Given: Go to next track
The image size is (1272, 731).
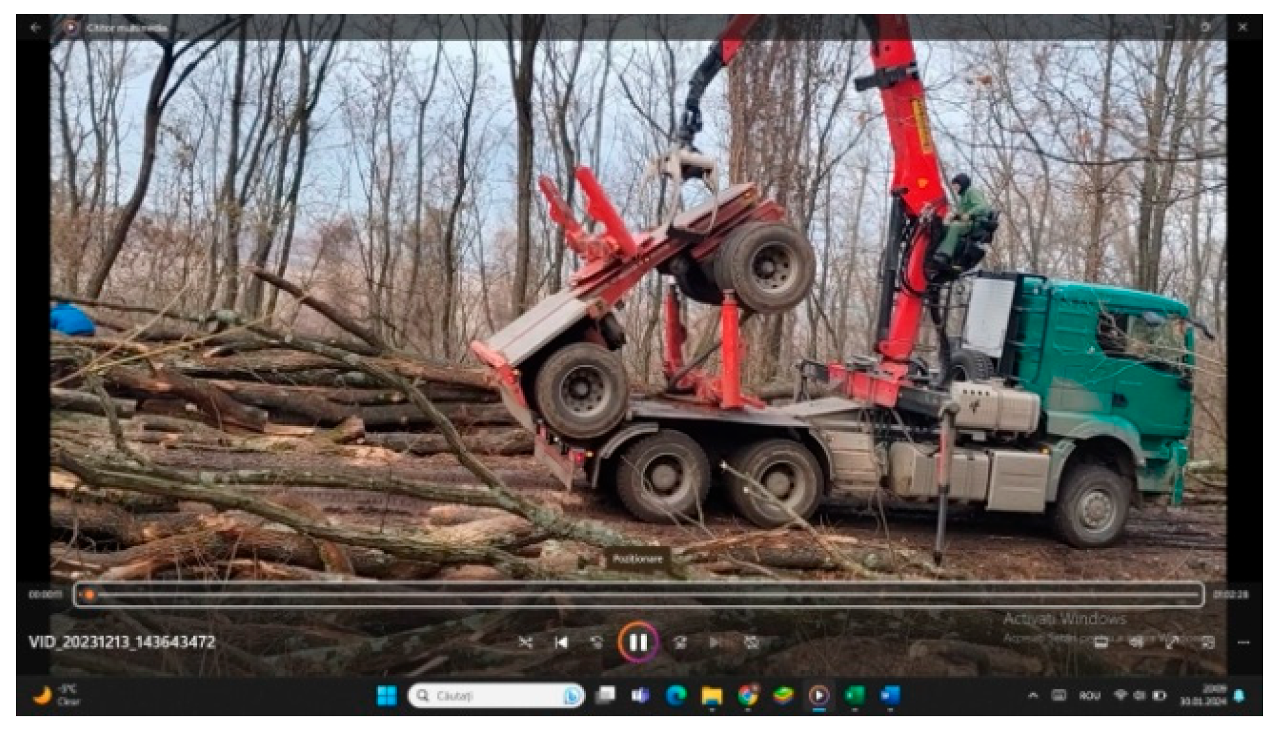Looking at the screenshot, I should click(715, 642).
